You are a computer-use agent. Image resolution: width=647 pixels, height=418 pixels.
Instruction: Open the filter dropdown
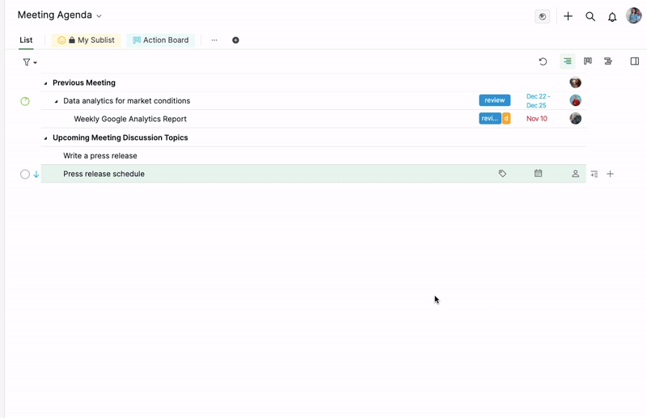click(30, 62)
